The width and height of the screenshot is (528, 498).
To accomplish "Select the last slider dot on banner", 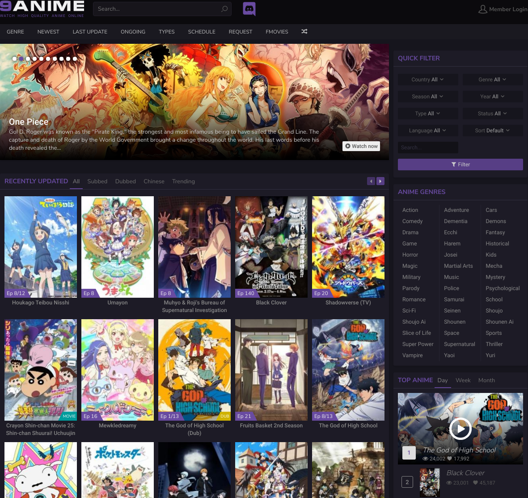I will click(x=75, y=59).
